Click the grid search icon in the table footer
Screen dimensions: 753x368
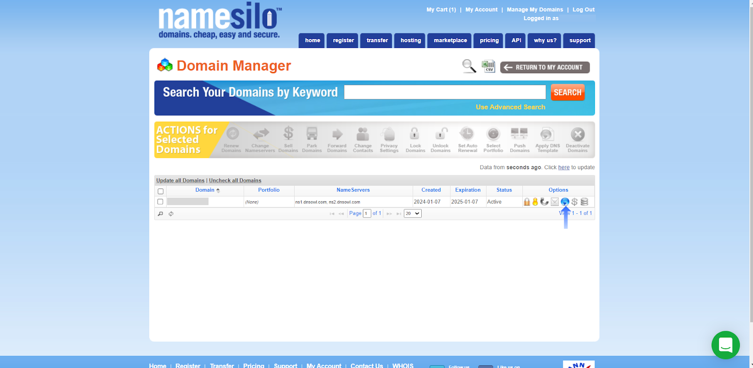coord(160,214)
